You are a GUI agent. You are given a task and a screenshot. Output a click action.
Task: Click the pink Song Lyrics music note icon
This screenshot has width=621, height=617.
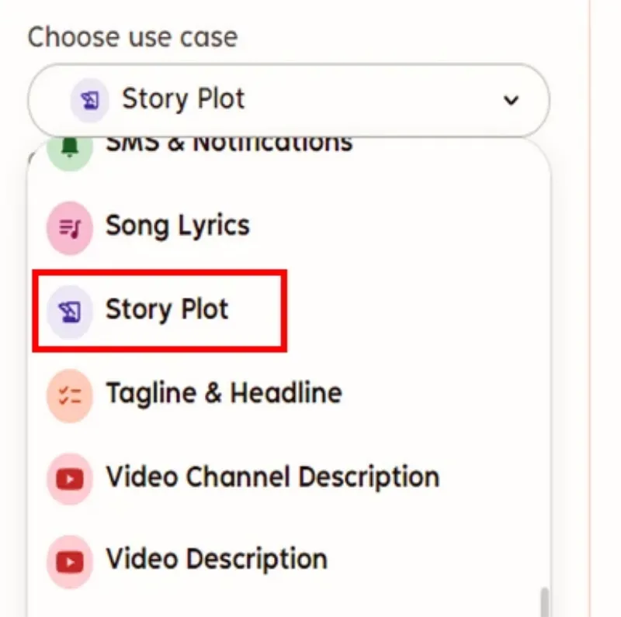(70, 228)
